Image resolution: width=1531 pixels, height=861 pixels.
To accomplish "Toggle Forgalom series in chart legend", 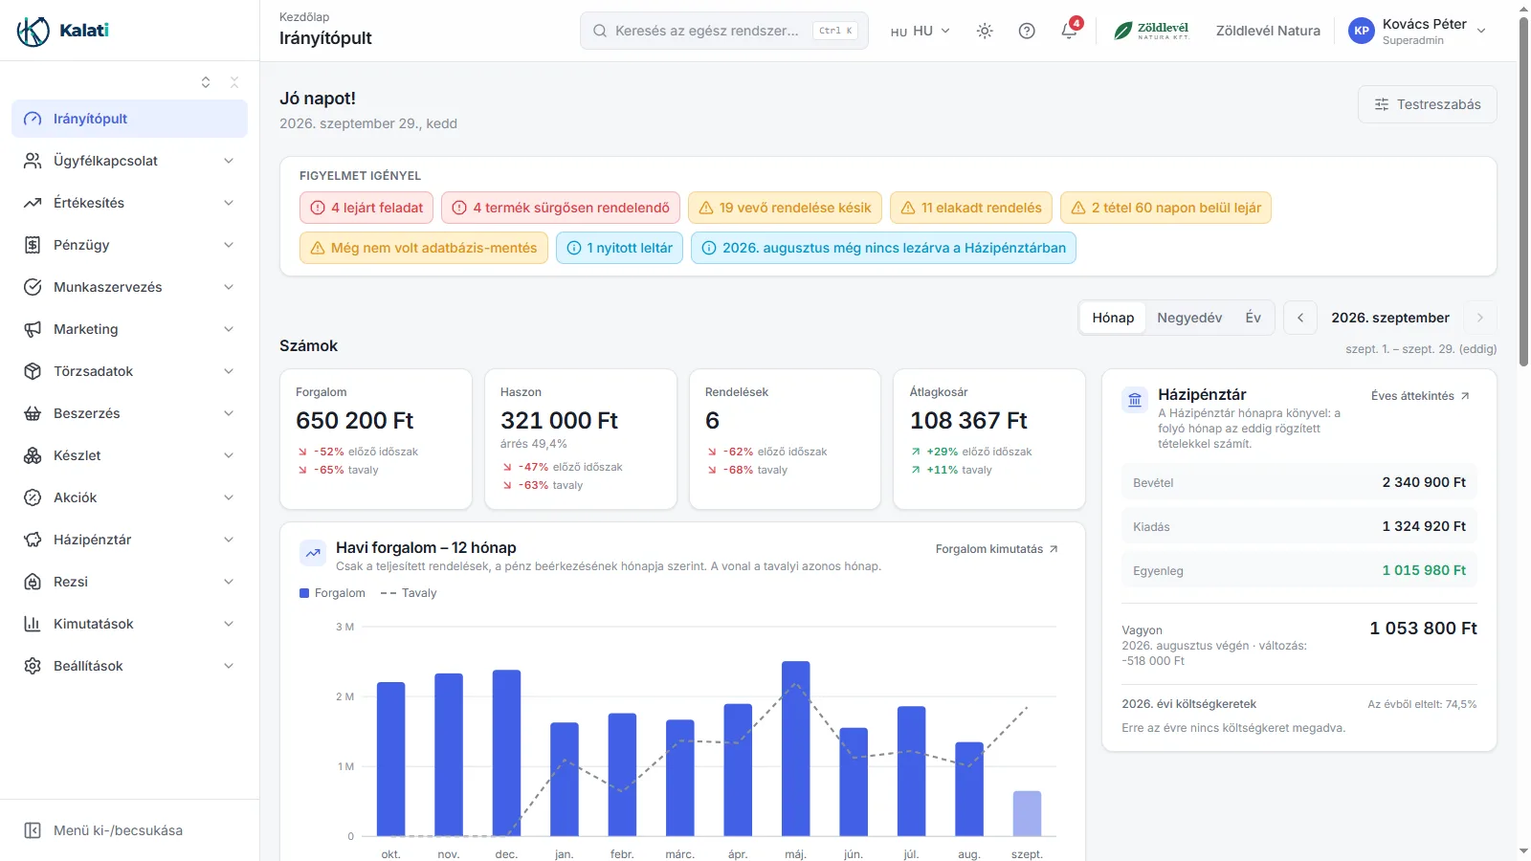I will [x=333, y=593].
